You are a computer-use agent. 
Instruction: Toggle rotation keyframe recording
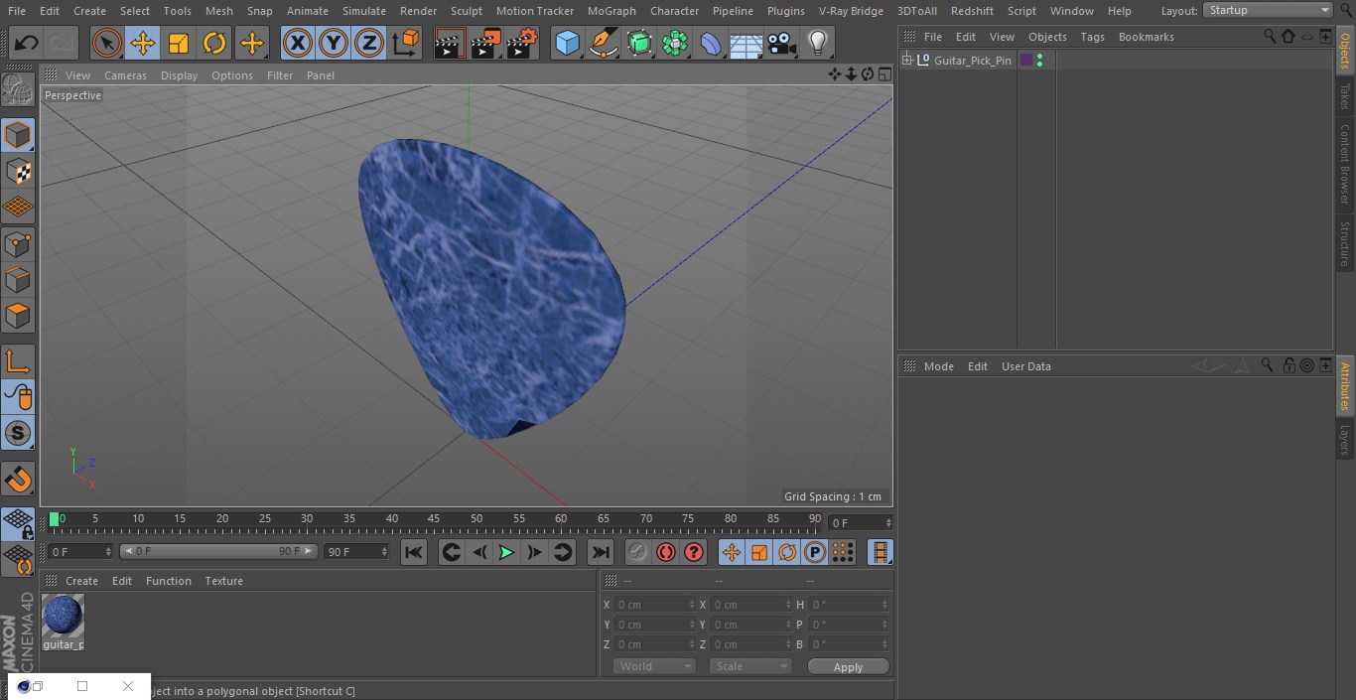pos(787,552)
